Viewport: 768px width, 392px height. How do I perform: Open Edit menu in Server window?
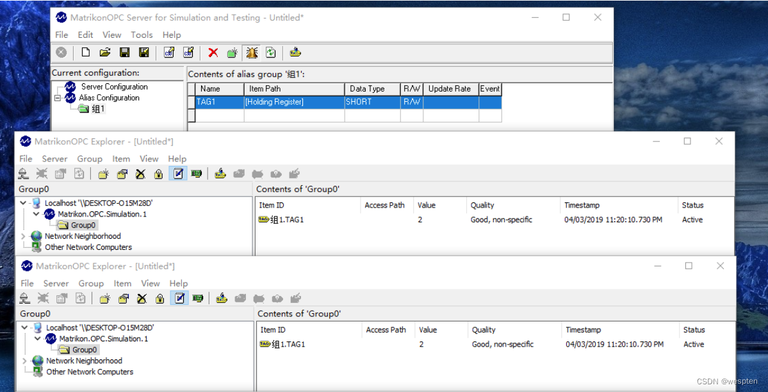85,35
